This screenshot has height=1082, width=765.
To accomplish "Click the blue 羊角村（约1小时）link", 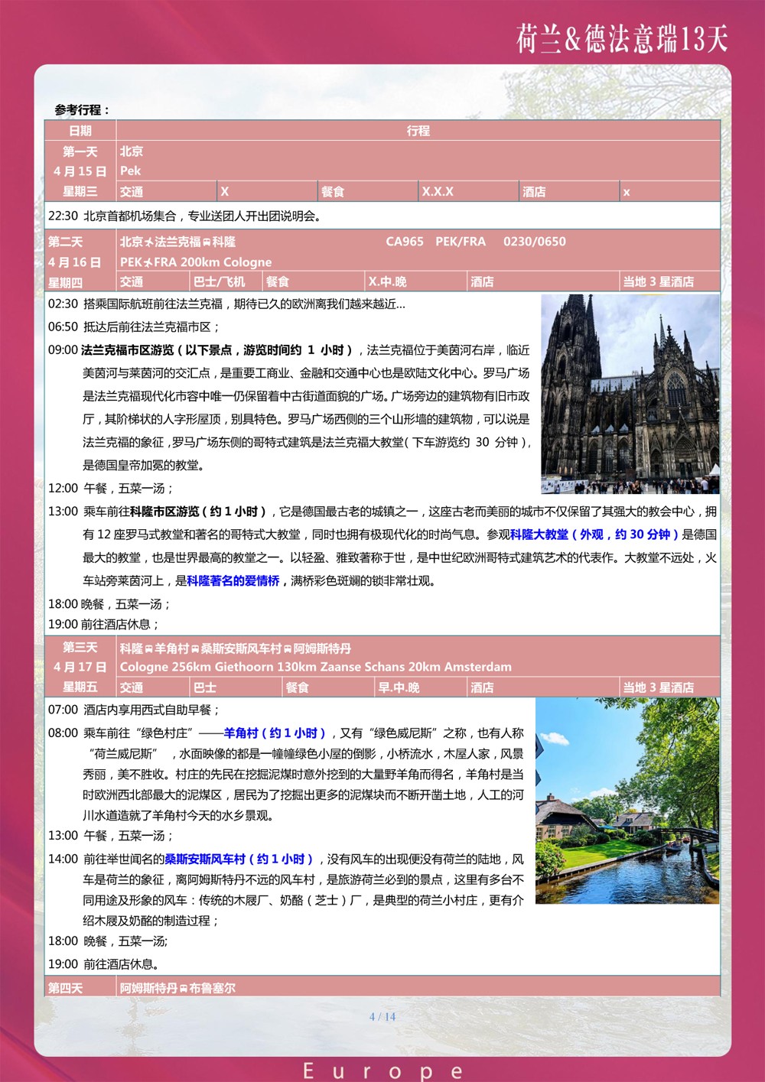I will pos(275,733).
